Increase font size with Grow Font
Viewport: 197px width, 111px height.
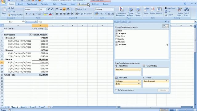[x=48, y=9]
